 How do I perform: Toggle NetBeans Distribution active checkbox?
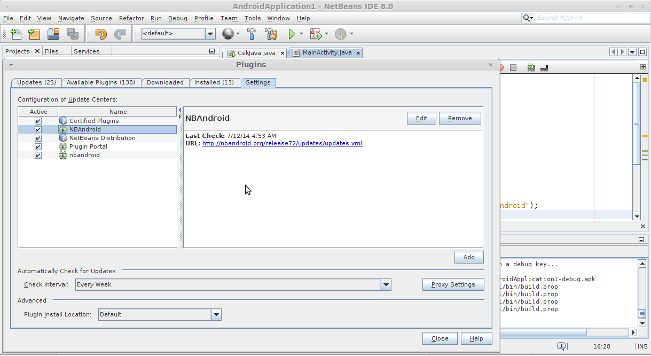pos(38,138)
